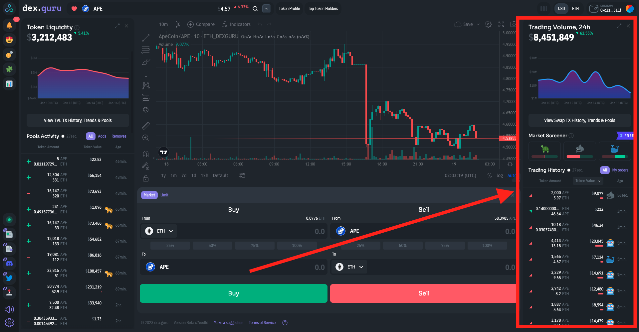Open the Token Profile tab
The width and height of the screenshot is (639, 332).
tap(289, 9)
